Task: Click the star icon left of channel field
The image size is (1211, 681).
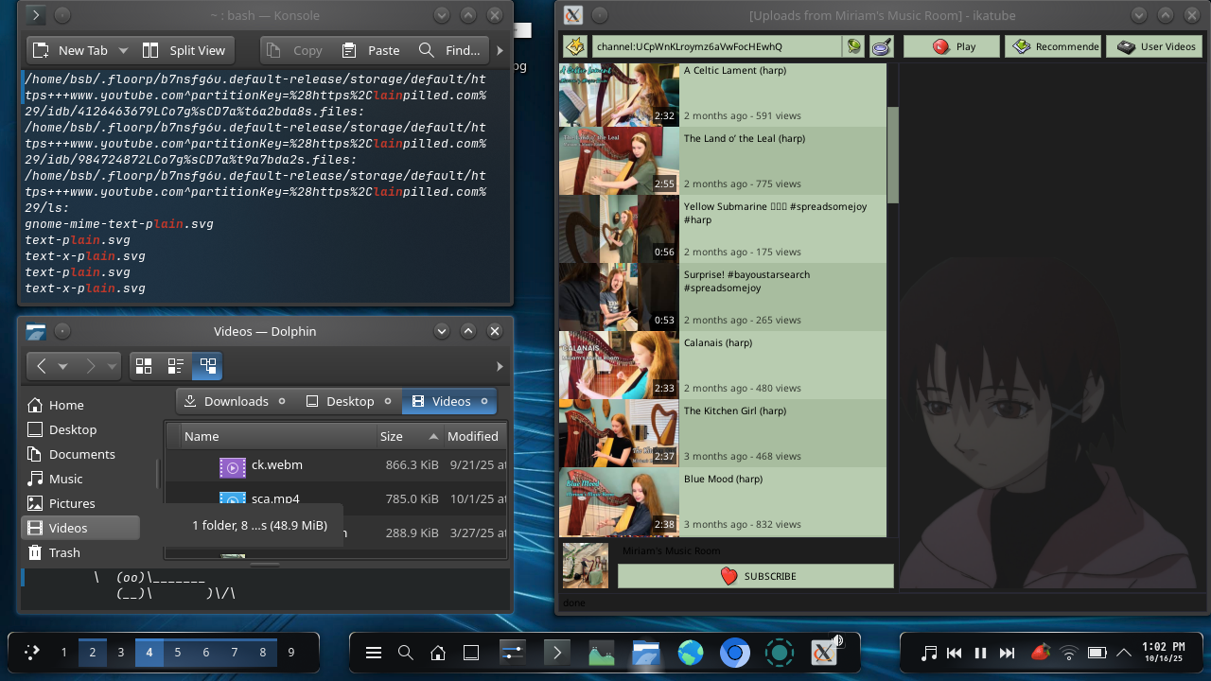Action: click(x=575, y=46)
